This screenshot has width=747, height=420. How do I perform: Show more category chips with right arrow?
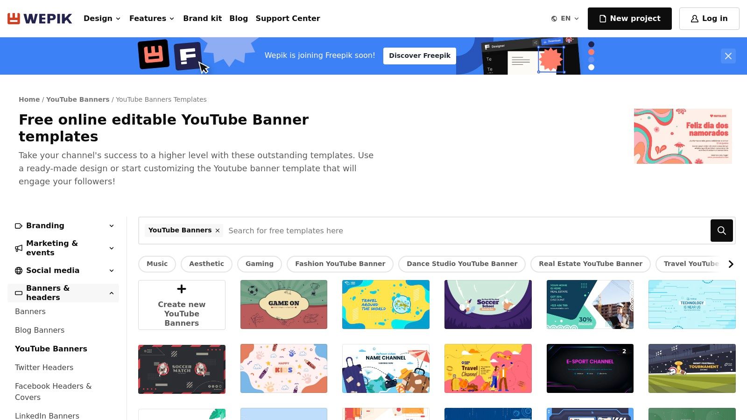pyautogui.click(x=731, y=264)
